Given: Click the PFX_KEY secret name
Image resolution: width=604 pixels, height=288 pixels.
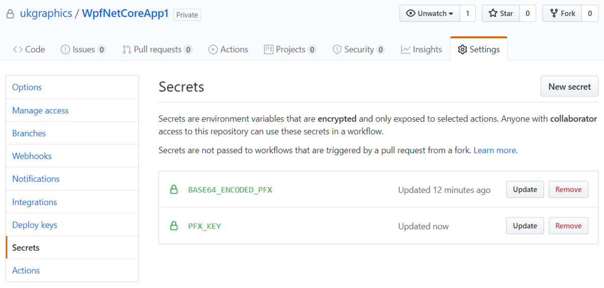Looking at the screenshot, I should pos(204,226).
